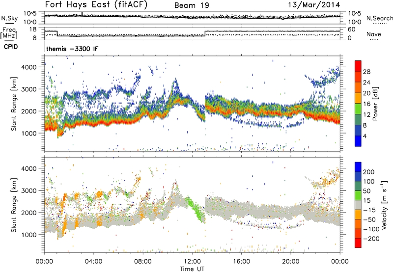The image size is (393, 272).
Task: Click the '12:00' time tick label
Action: (192, 262)
